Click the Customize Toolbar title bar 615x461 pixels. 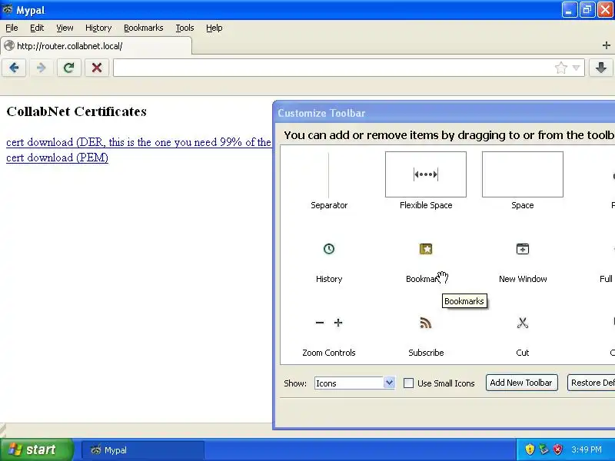click(444, 113)
